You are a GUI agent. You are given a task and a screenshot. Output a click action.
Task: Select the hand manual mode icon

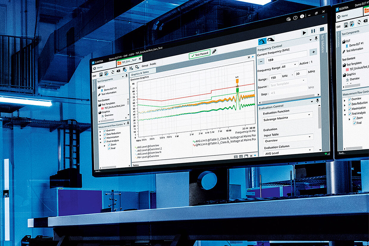(271, 40)
